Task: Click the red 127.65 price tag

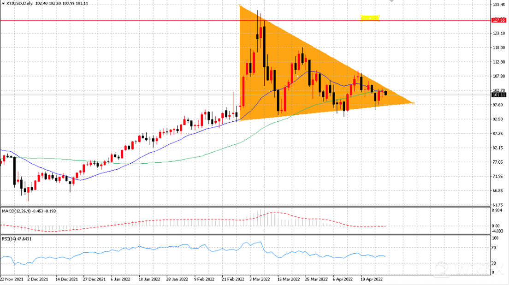Action: coord(498,20)
